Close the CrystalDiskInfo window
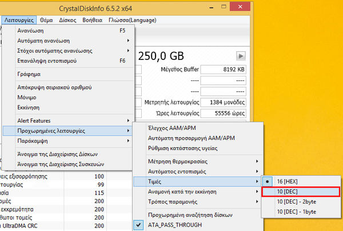This screenshot has width=343, height=231. coord(240,7)
